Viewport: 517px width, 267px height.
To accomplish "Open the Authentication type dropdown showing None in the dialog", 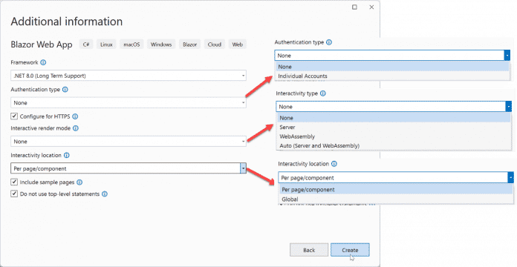I will tap(129, 102).
